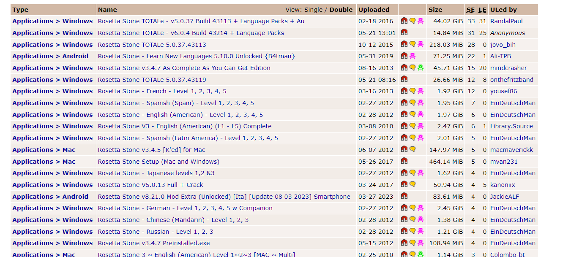Open Rosetta Stone v3.4.7 Preinstalled.exe link
Viewport: 571px width, 257px height.
coord(153,243)
